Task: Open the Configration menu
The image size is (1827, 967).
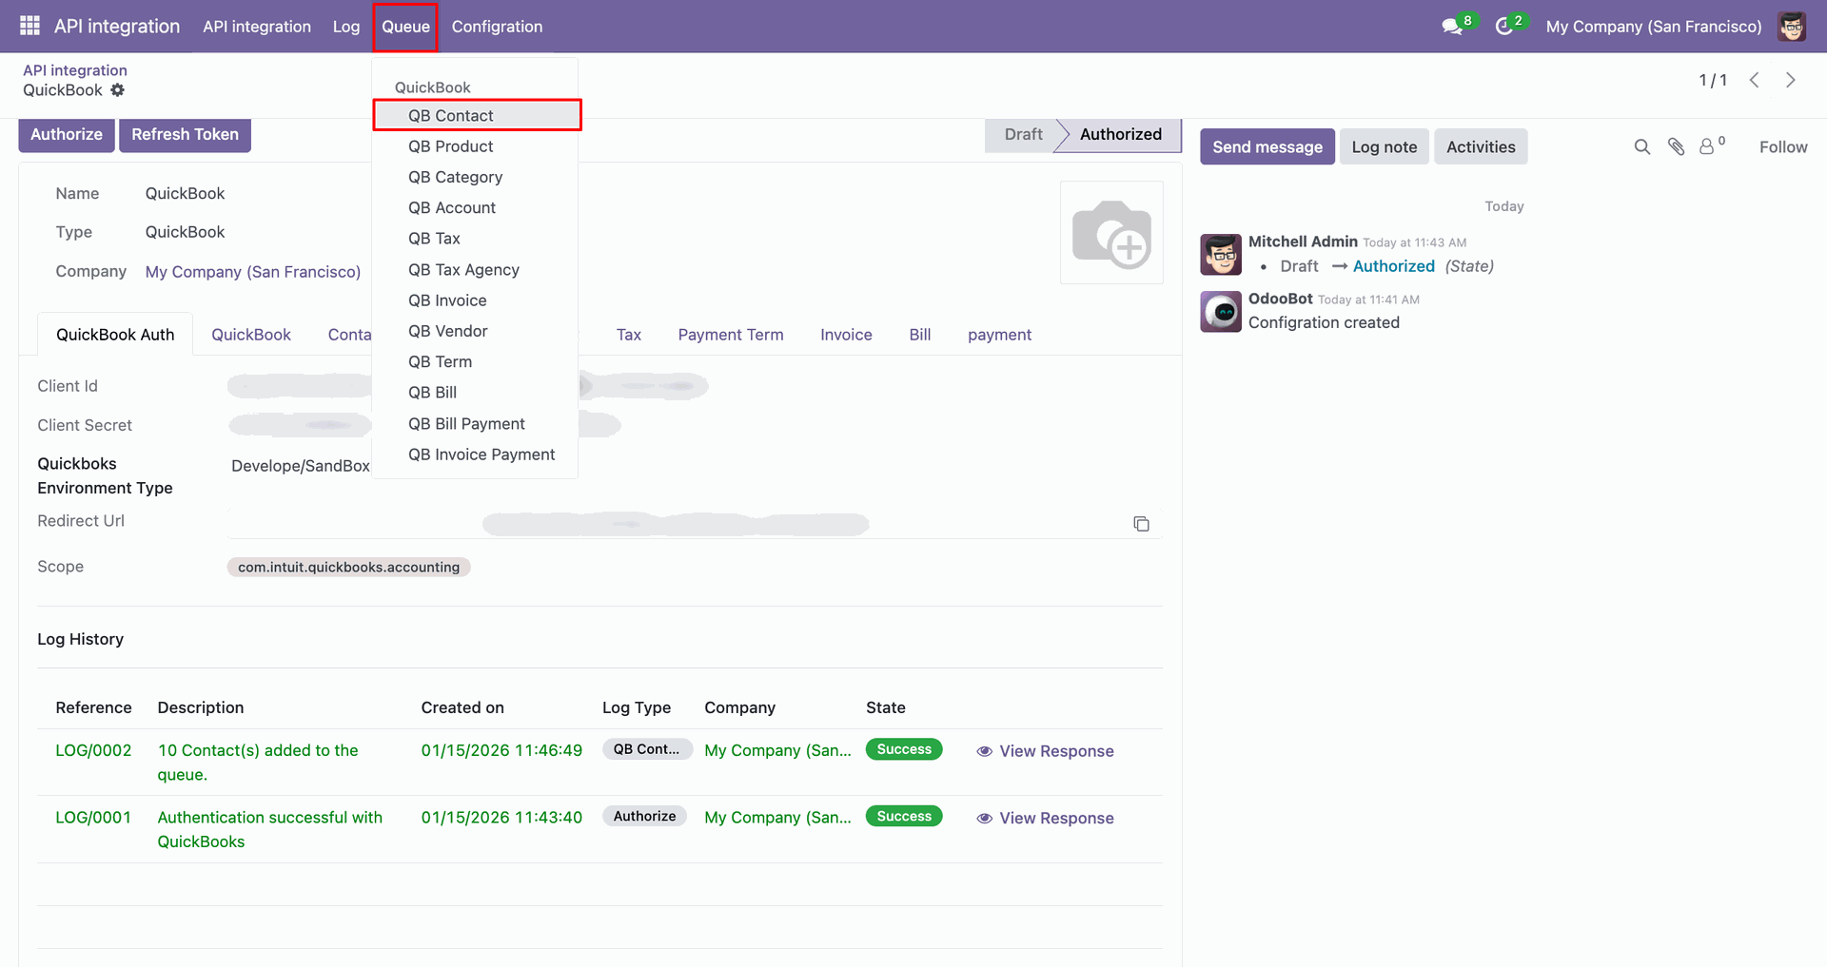Action: click(x=497, y=27)
